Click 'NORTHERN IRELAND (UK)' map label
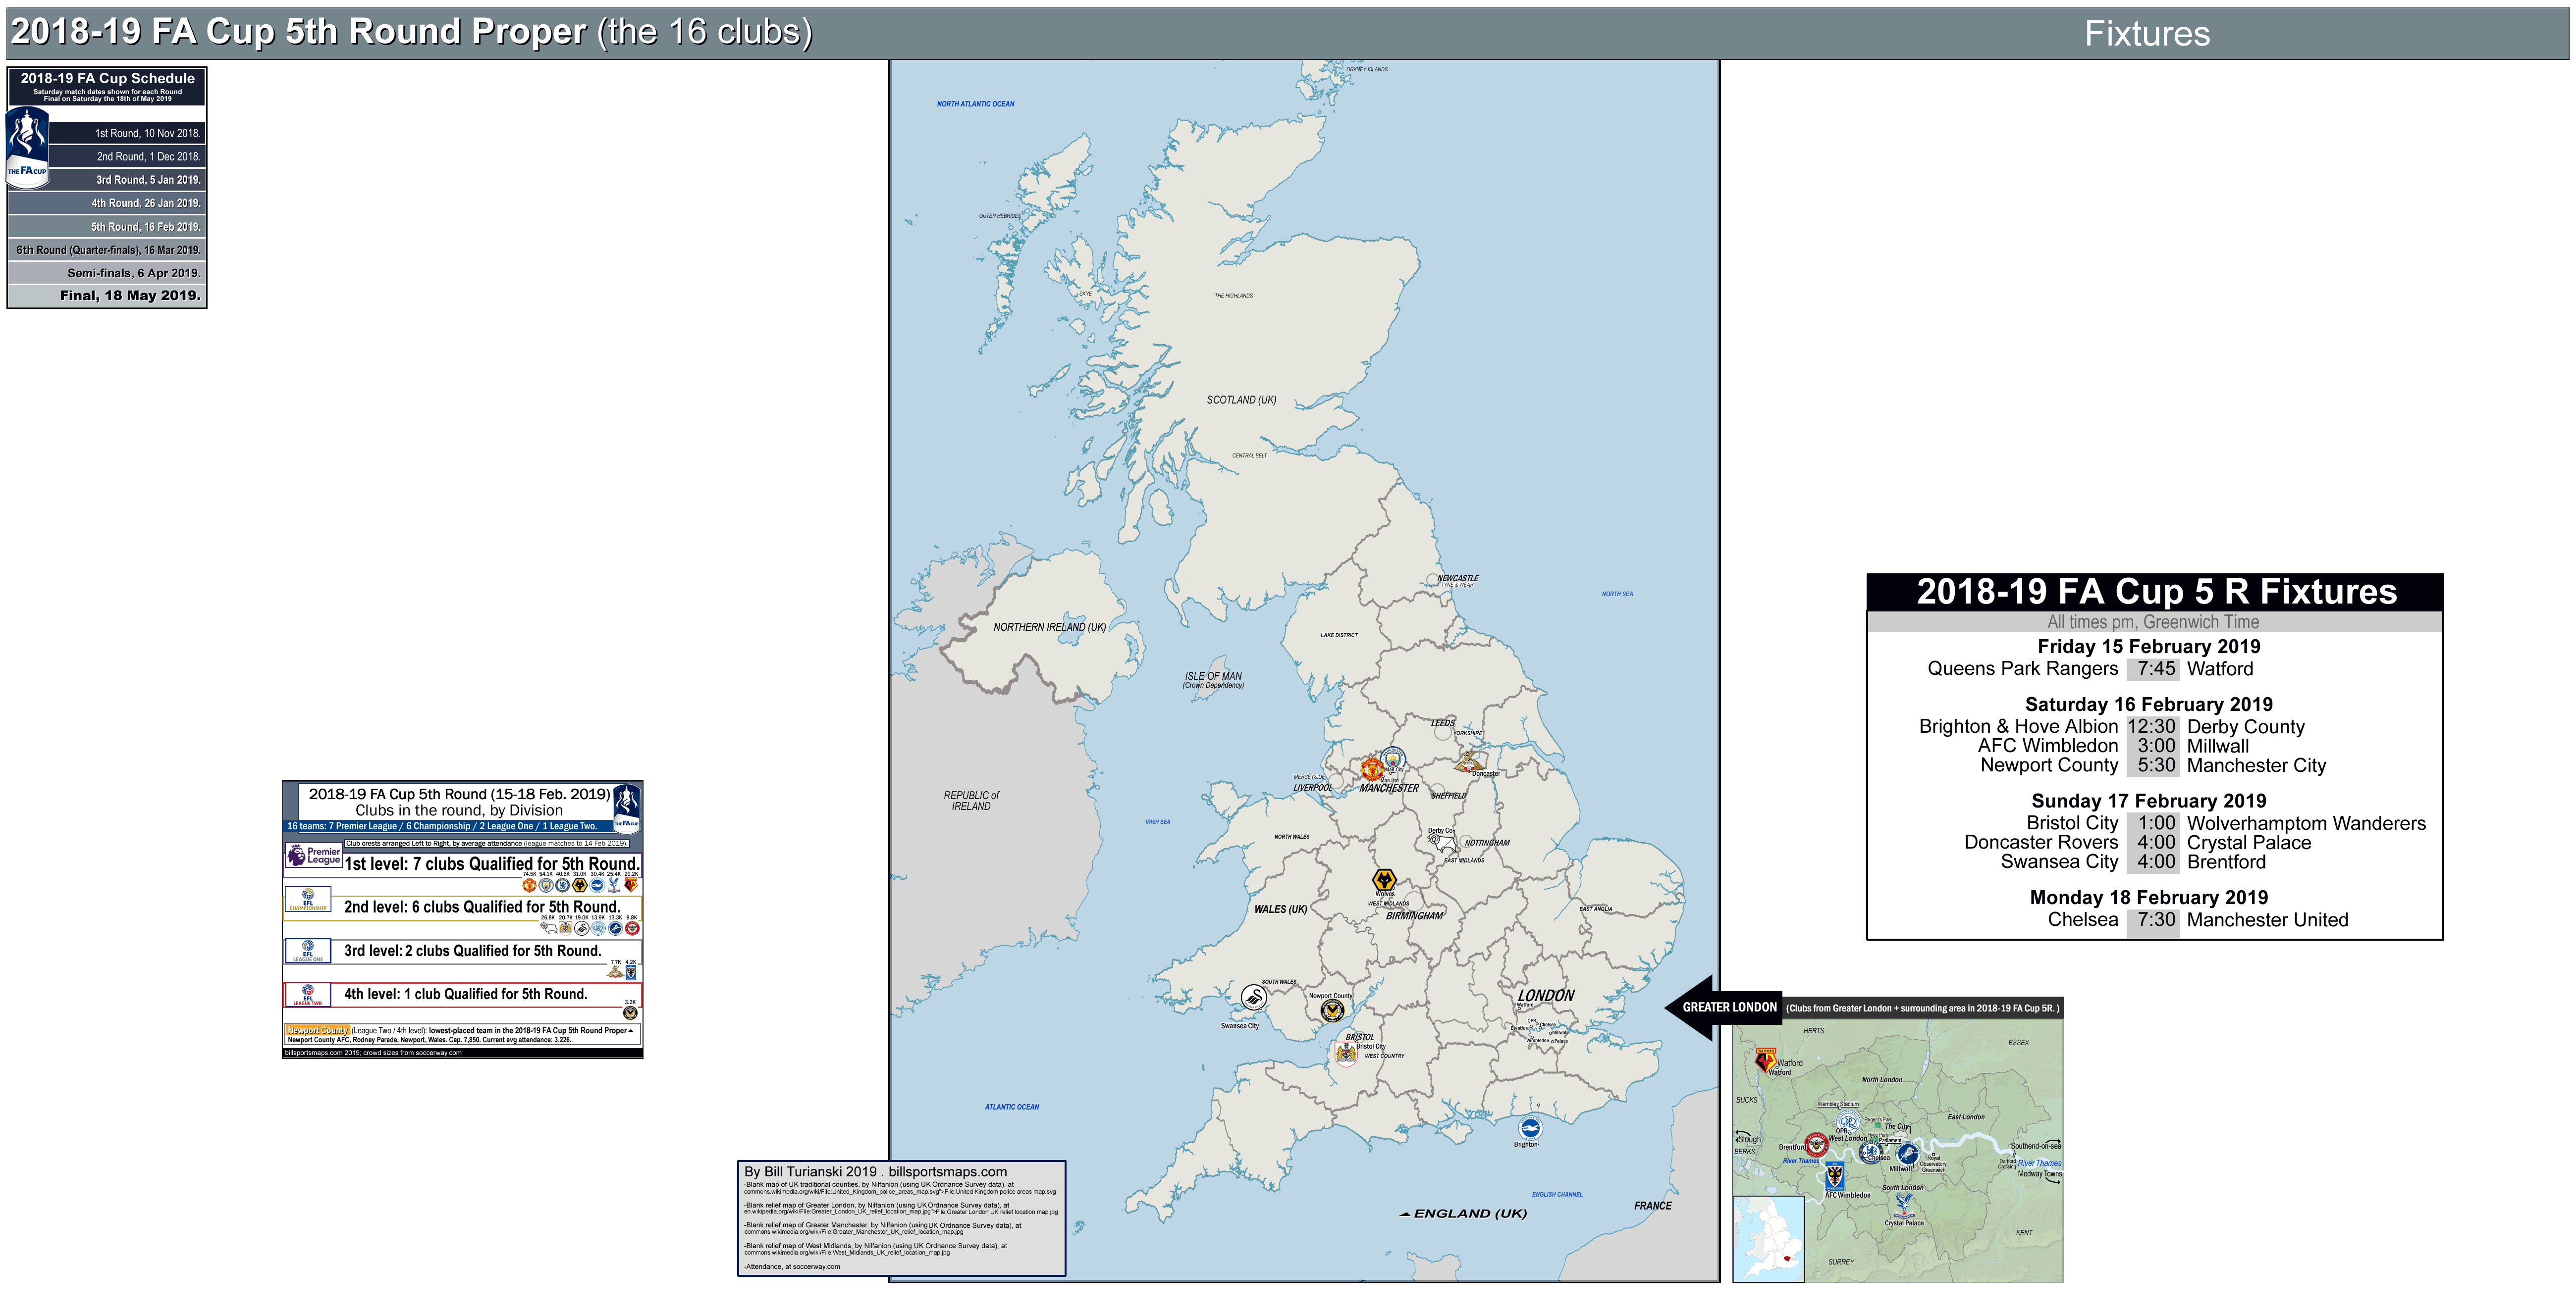Viewport: 2576px width, 1312px height. click(1049, 627)
